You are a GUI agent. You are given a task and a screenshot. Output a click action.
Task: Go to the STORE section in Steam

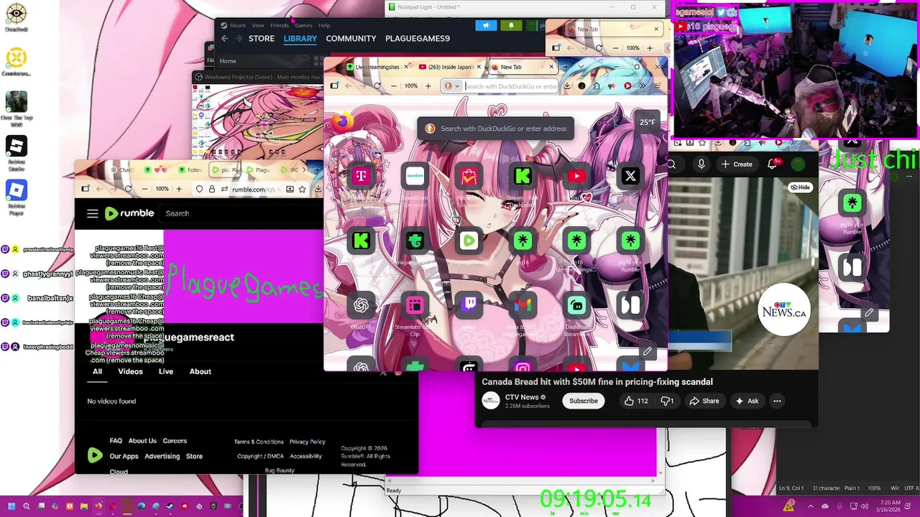[x=262, y=39]
